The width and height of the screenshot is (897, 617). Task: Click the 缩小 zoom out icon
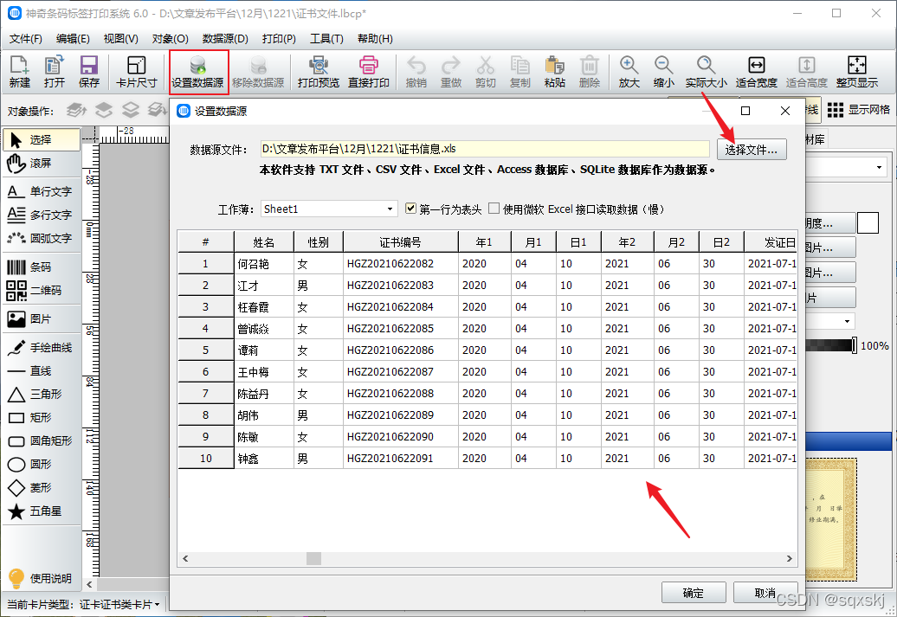coord(663,72)
